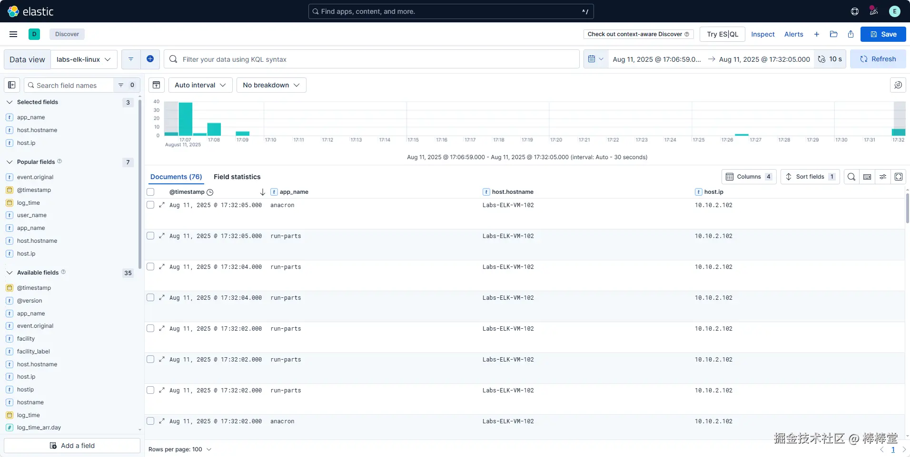Click the add filter plus icon

click(x=150, y=59)
